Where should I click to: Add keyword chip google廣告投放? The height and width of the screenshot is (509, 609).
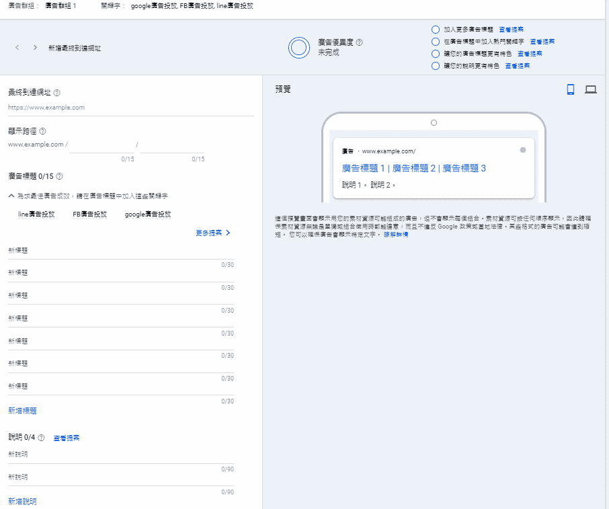148,214
